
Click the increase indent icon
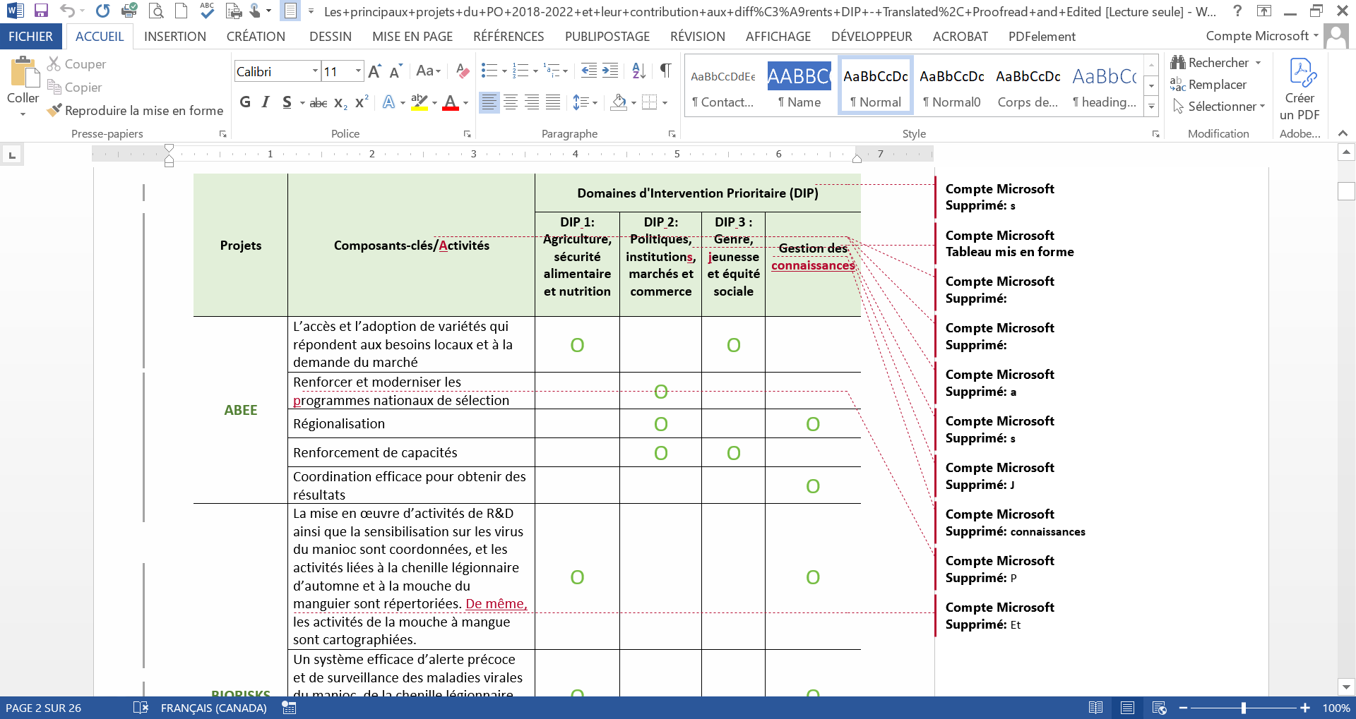point(610,71)
